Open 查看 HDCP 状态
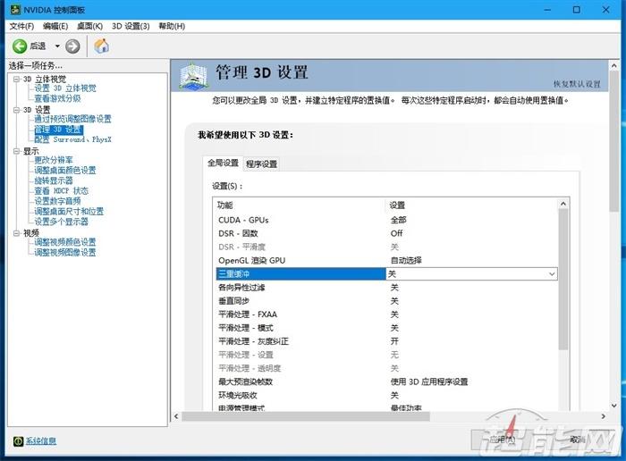The image size is (626, 461). tap(61, 191)
